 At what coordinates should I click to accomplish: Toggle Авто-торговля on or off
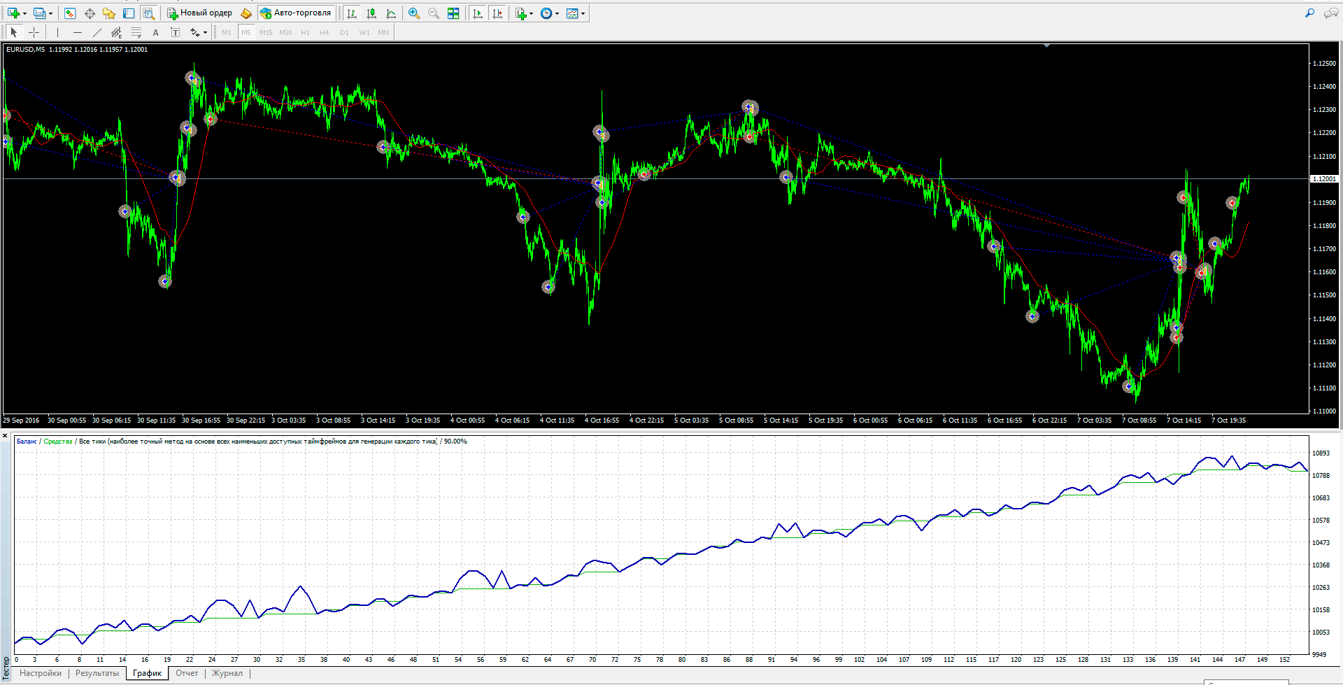point(296,13)
